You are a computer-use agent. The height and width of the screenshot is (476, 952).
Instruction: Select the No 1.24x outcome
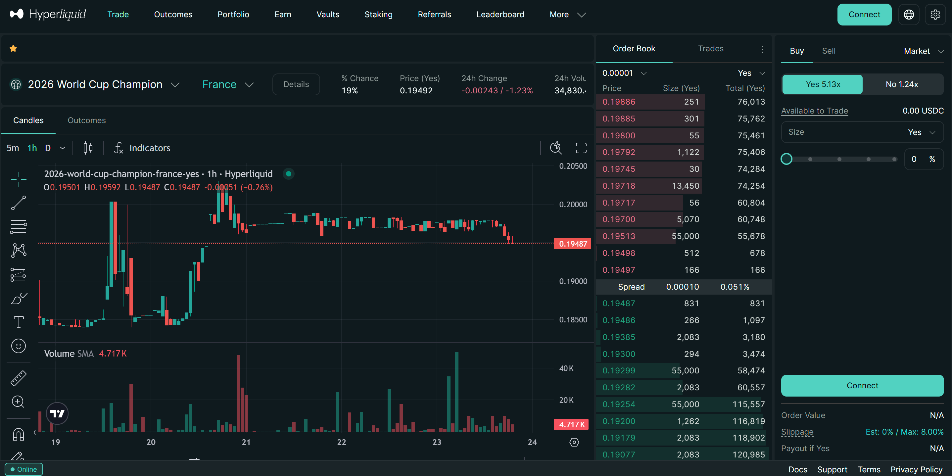902,84
